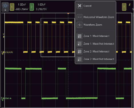Click Zone 2 Must Not Intersect icon

pyautogui.click(x=80, y=59)
